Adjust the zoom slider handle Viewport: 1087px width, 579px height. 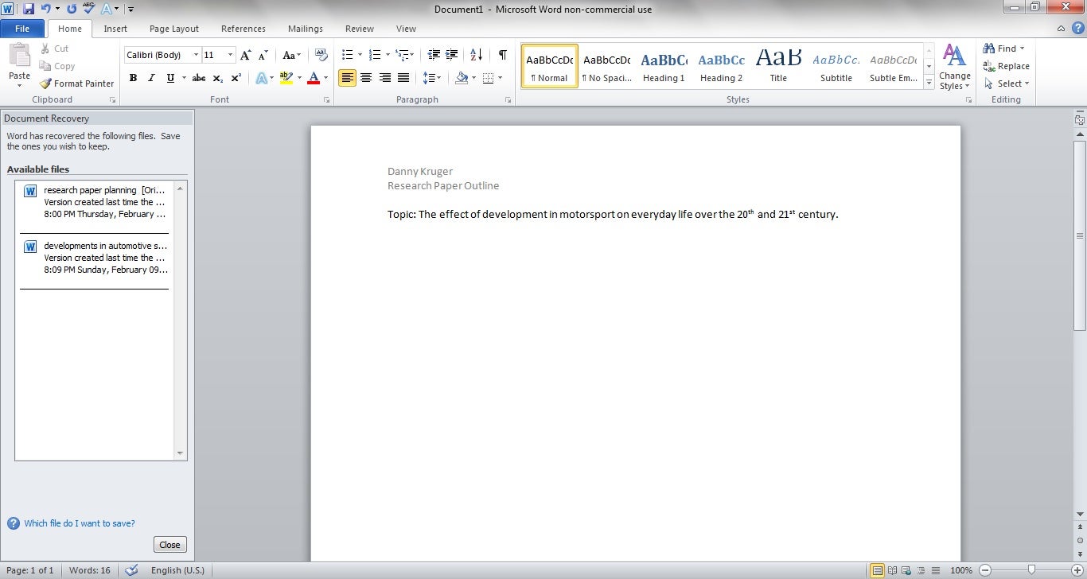pyautogui.click(x=1031, y=570)
